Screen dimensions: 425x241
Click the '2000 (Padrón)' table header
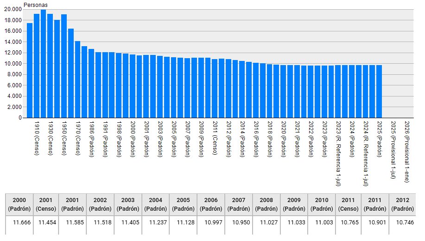19,205
